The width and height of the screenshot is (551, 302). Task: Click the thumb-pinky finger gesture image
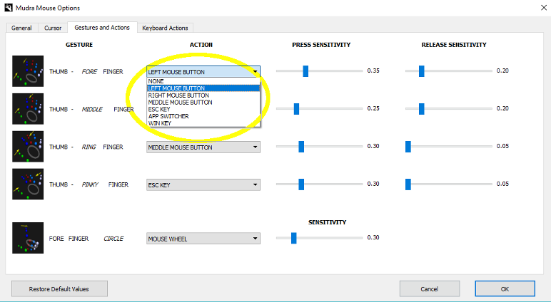pyautogui.click(x=28, y=184)
